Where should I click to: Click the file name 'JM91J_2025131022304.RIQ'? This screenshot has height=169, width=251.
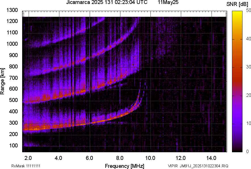click(x=204, y=166)
